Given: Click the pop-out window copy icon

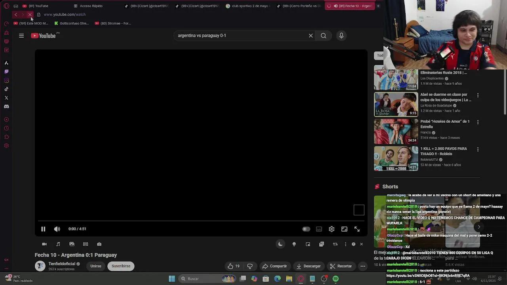Looking at the screenshot, I should [321, 244].
